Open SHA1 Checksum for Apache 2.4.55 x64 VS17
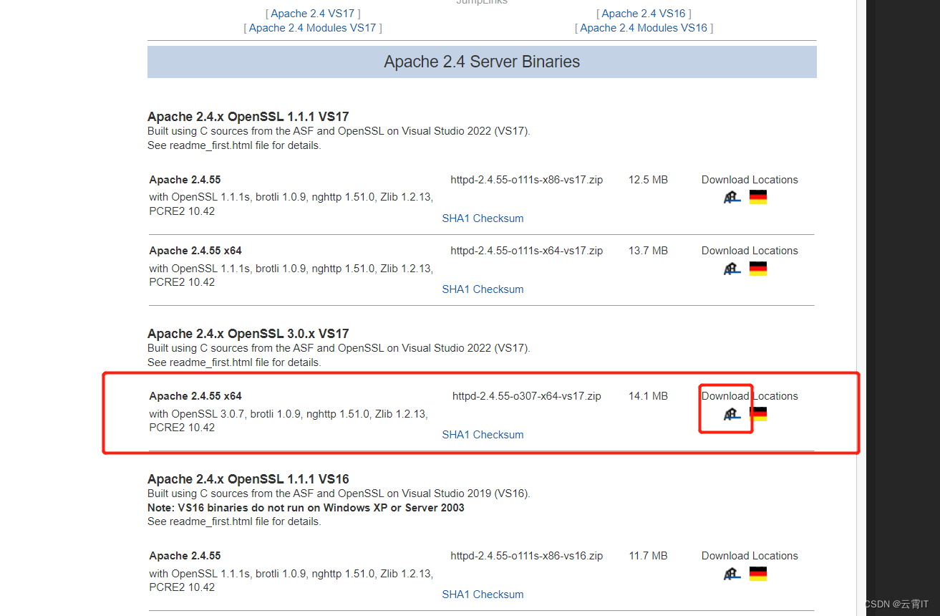940x616 pixels. tap(483, 289)
